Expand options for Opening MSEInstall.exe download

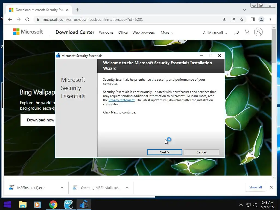tap(127, 188)
